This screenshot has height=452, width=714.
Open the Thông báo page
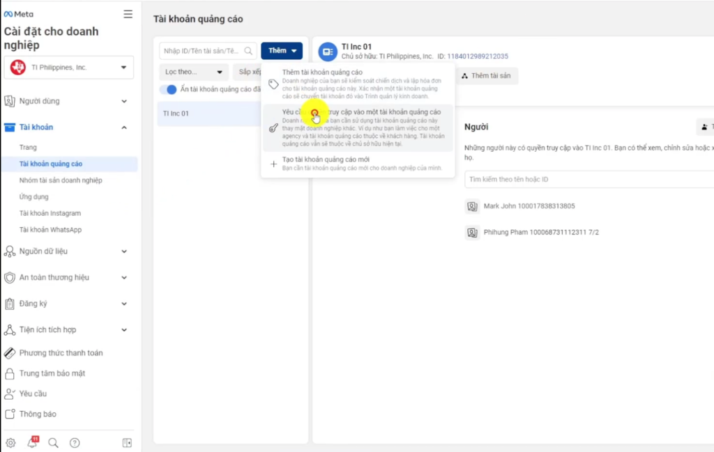[38, 414]
